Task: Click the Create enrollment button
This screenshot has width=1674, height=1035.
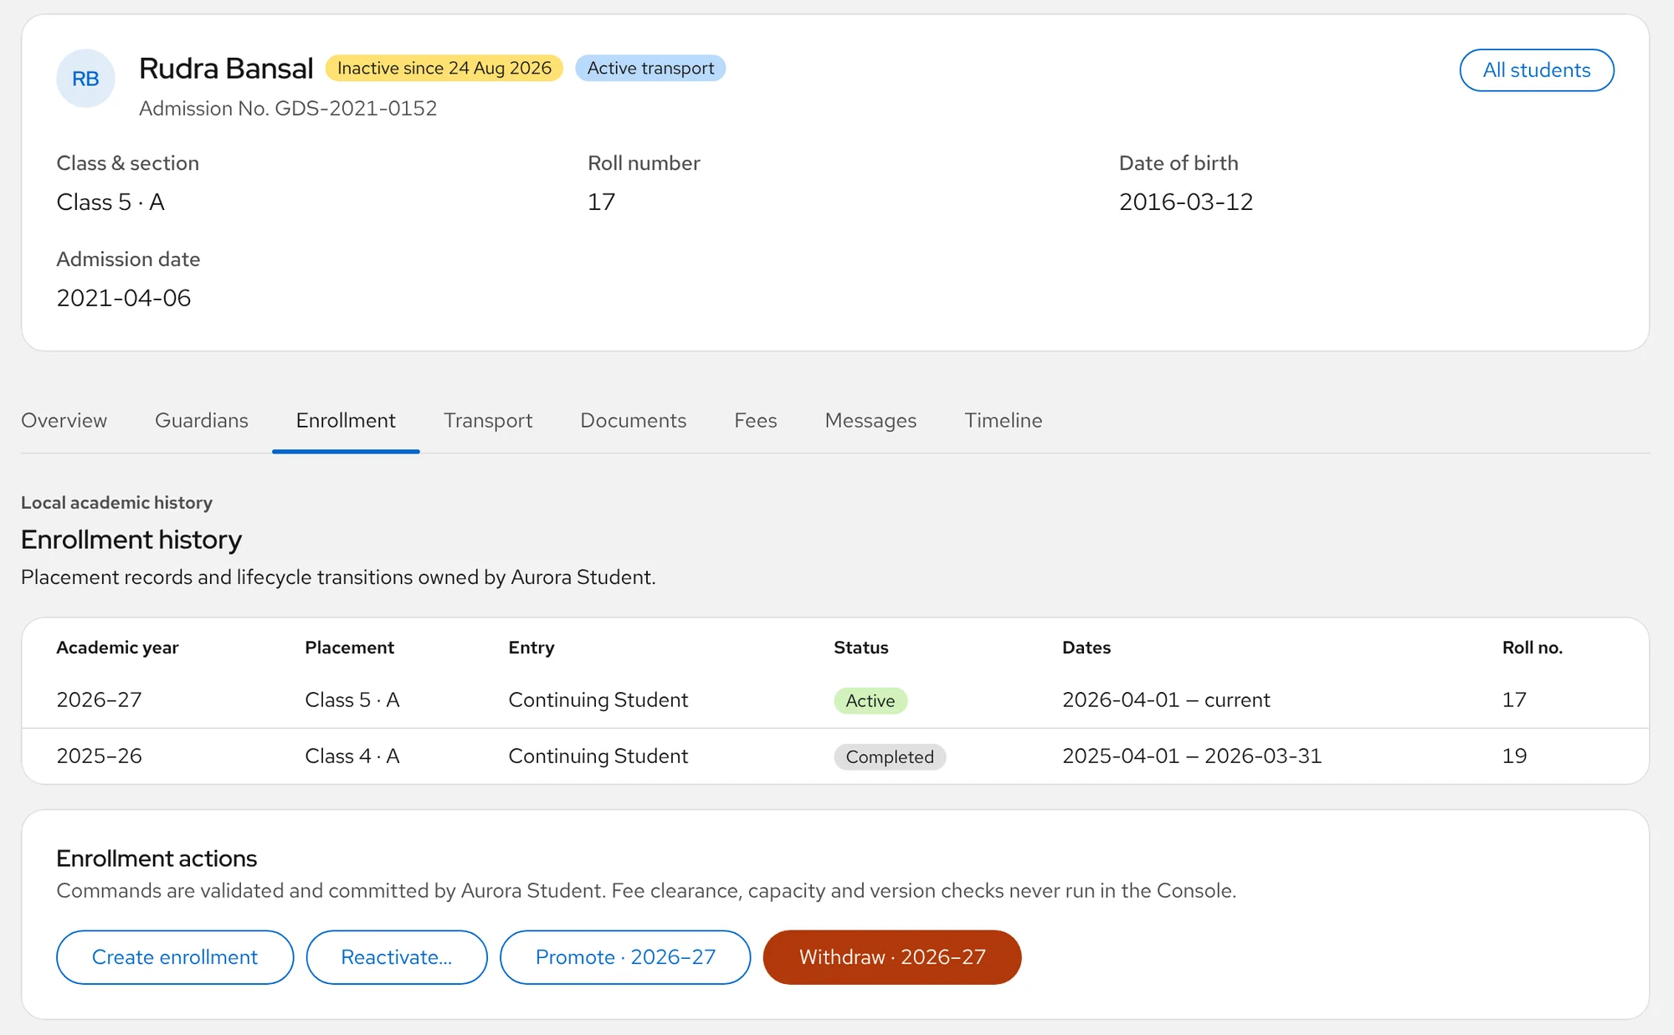Action: tap(175, 957)
